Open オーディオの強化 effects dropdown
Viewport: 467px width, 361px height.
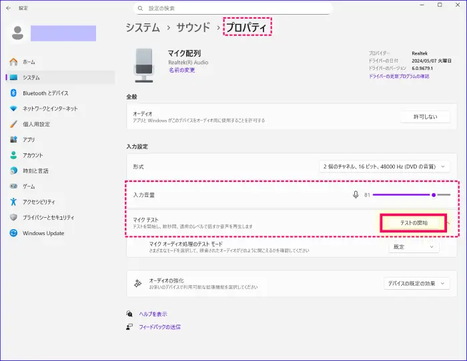417,283
